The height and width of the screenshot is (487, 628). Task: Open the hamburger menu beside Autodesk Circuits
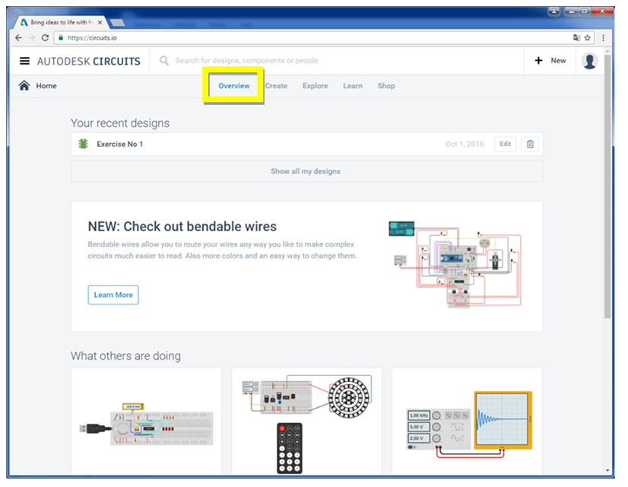coord(24,61)
